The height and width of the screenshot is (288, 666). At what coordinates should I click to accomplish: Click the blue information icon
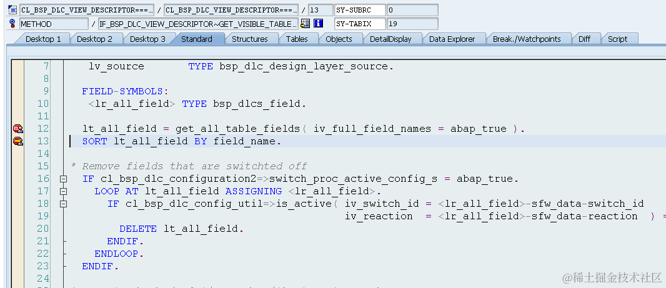[x=318, y=24]
